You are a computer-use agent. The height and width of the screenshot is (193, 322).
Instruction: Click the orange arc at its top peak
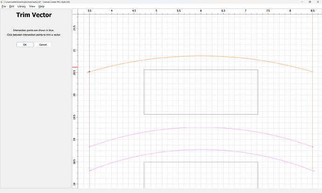(201, 56)
